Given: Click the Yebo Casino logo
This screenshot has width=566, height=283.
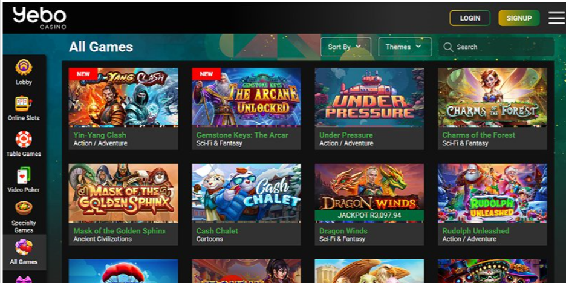Looking at the screenshot, I should point(39,18).
